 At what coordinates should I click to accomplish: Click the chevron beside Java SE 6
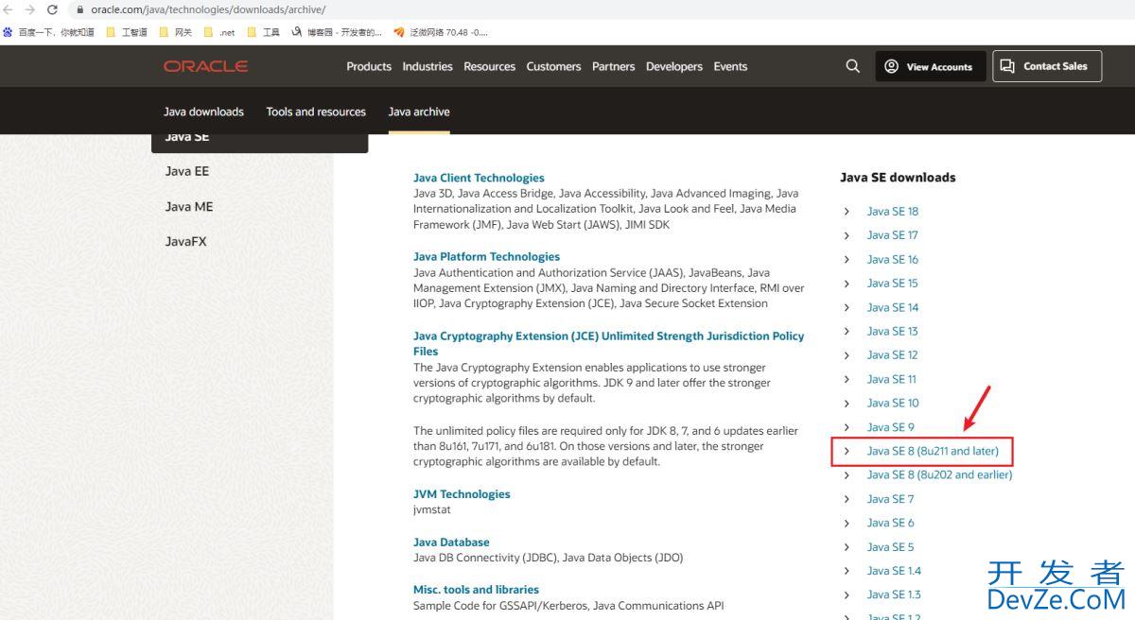tap(847, 523)
